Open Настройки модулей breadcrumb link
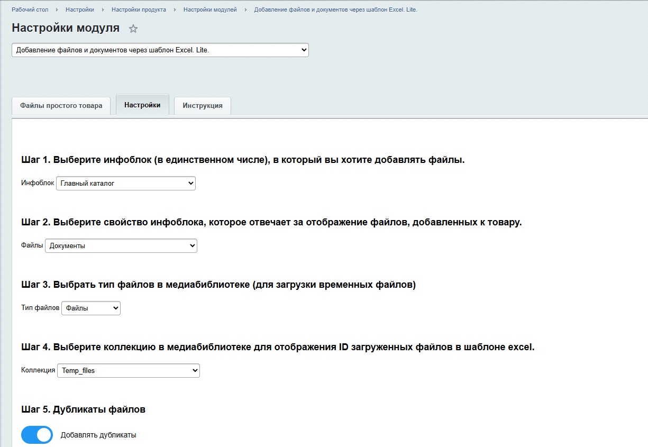Screen dimensions: 648x447 tap(210, 10)
